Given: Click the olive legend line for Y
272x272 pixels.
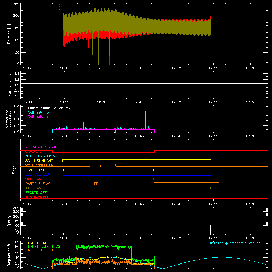Looking at the screenshot, I should click(40, 12).
